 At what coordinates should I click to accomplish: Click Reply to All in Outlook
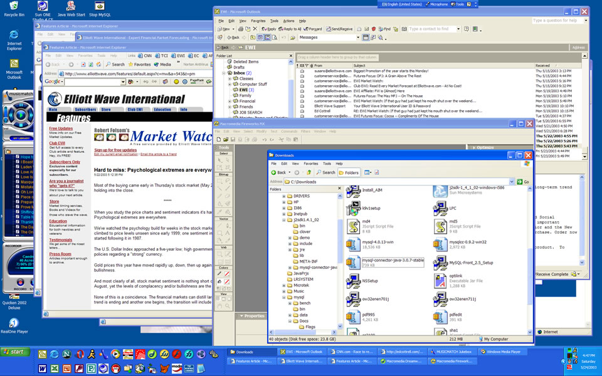click(290, 29)
